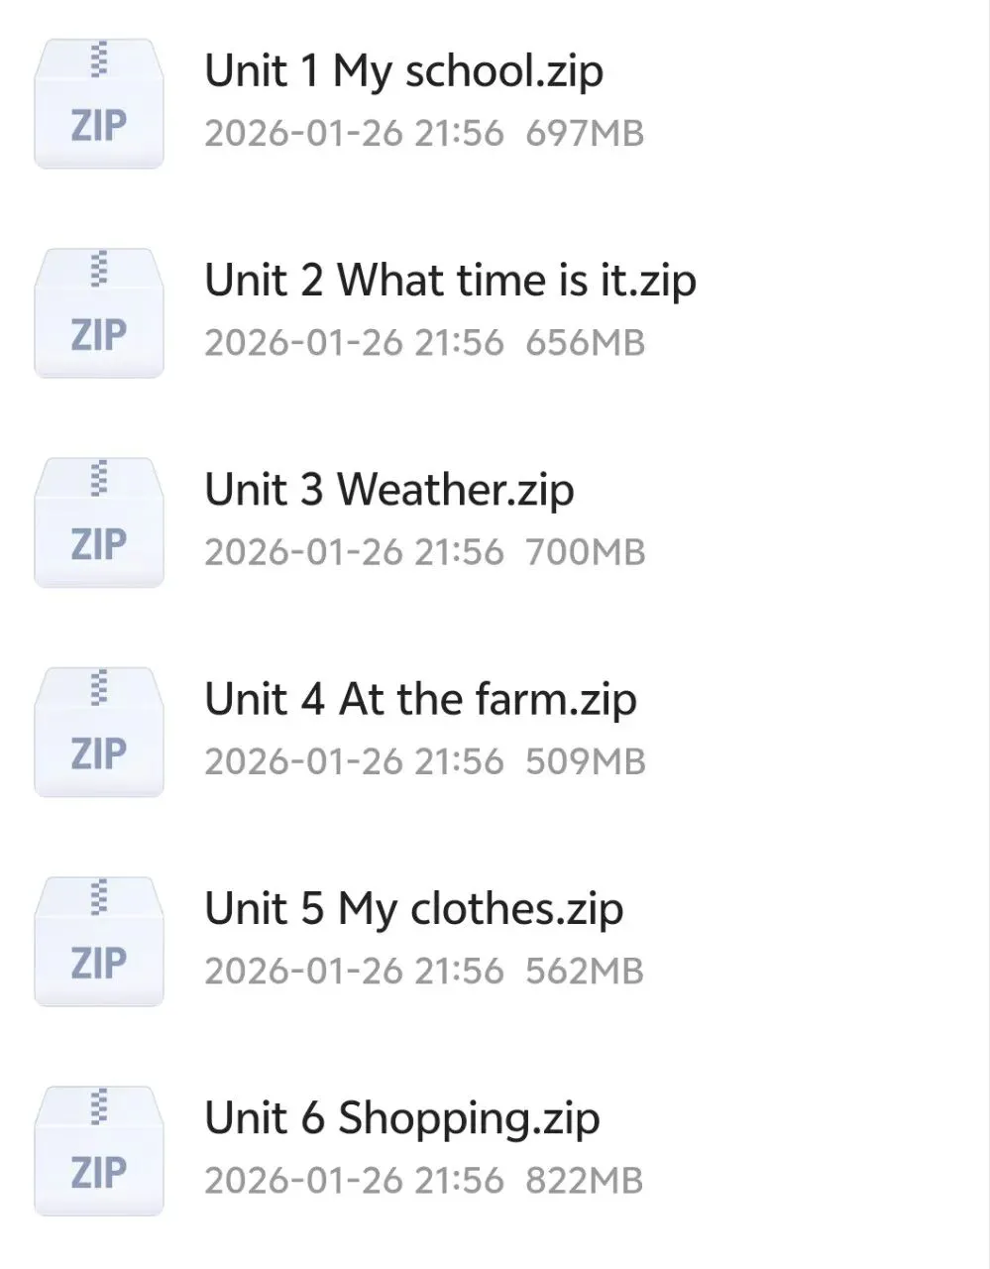
Task: Click the zipper graphic on My school's archive icon
Action: tap(98, 58)
